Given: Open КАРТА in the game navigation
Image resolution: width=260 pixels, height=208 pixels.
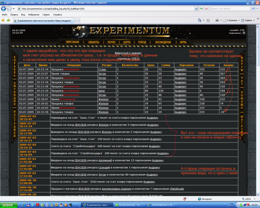Looking at the screenshot, I should click(x=127, y=42).
